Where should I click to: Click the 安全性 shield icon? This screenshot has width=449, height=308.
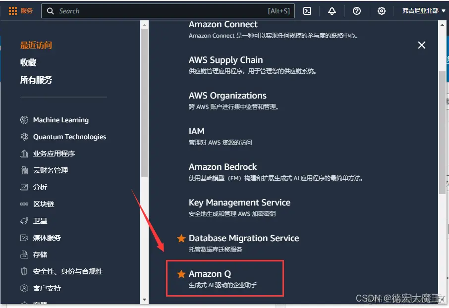pyautogui.click(x=24, y=271)
